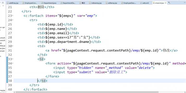Screen dimensions: 186x93
Task: Open the left panel view menu arrow
Action: click(x=3, y=6)
